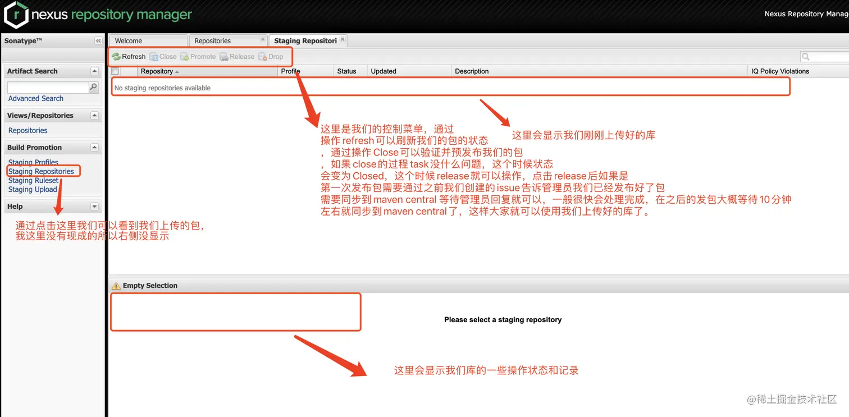Sort by the Repository column header
Screen dimensions: 849x417
click(x=208, y=71)
